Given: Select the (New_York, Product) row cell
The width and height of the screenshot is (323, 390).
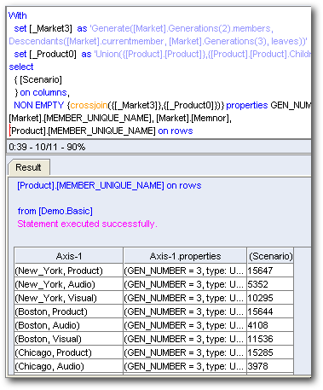Looking at the screenshot, I should [69, 271].
